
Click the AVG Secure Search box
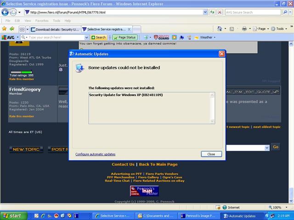click(253, 12)
